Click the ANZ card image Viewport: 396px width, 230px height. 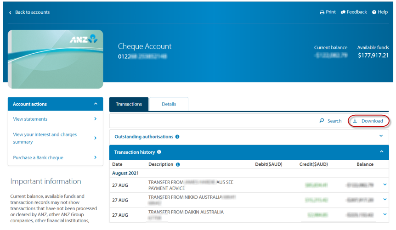point(55,59)
